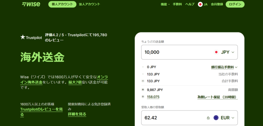
Task: Click the 0 JPY fee value
Action: pos(151,67)
